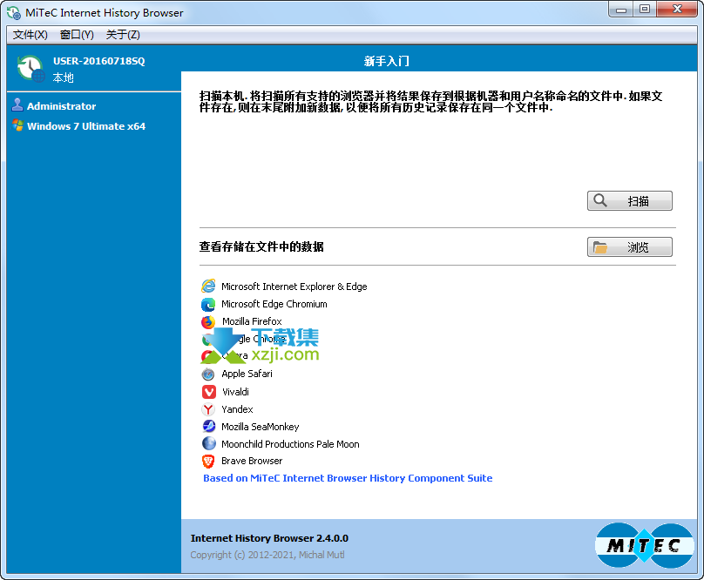The width and height of the screenshot is (704, 580).
Task: Minimize the MiTeC Internet History Browser window
Action: 621,10
